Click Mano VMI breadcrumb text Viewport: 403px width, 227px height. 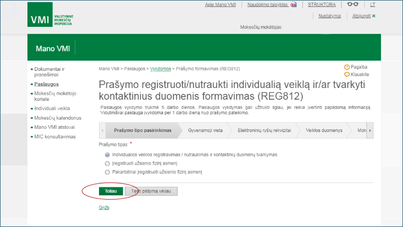point(109,69)
